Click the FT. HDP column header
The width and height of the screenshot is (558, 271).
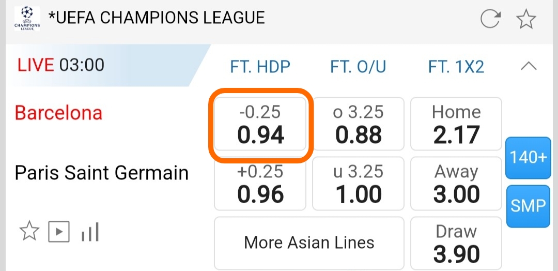pyautogui.click(x=260, y=67)
